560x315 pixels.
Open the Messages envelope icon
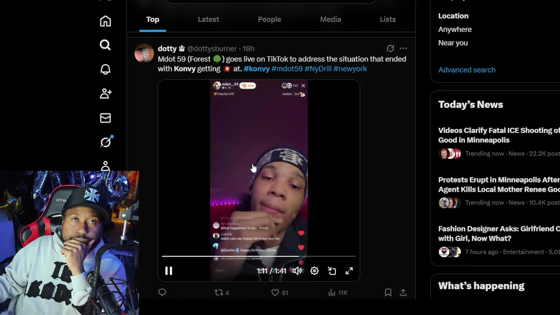pos(105,118)
